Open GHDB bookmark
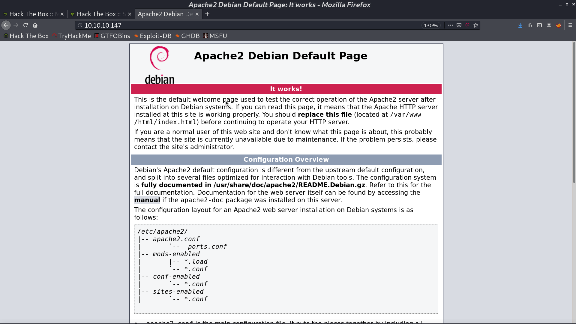 [187, 36]
